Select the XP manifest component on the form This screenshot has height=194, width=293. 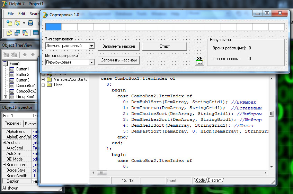(199, 61)
